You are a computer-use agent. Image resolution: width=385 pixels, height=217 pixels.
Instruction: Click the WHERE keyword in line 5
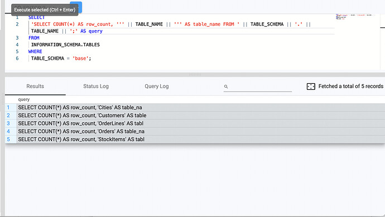35,51
